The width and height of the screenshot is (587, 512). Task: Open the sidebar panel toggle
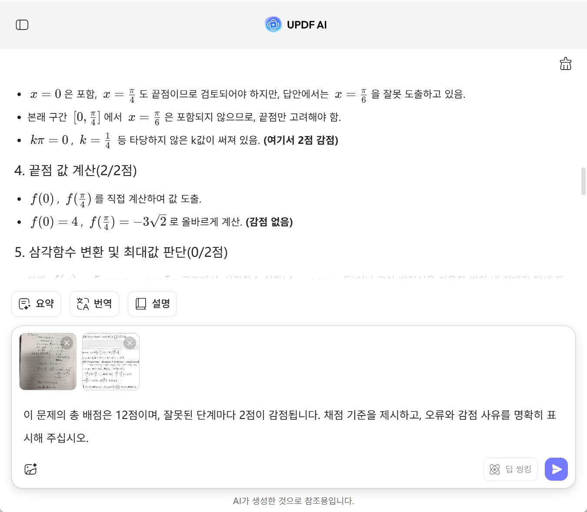click(x=22, y=25)
